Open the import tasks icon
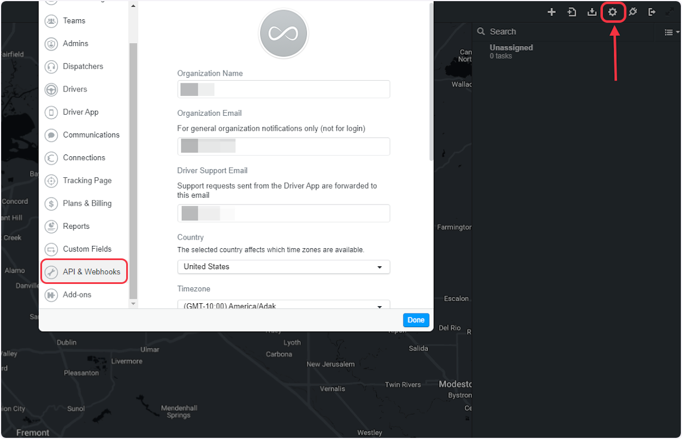This screenshot has height=439, width=682. [x=572, y=11]
